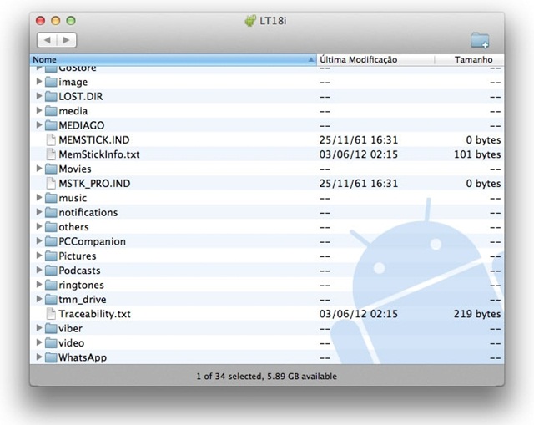
Task: Select the MemStickInfo.txt file icon
Action: pos(51,154)
